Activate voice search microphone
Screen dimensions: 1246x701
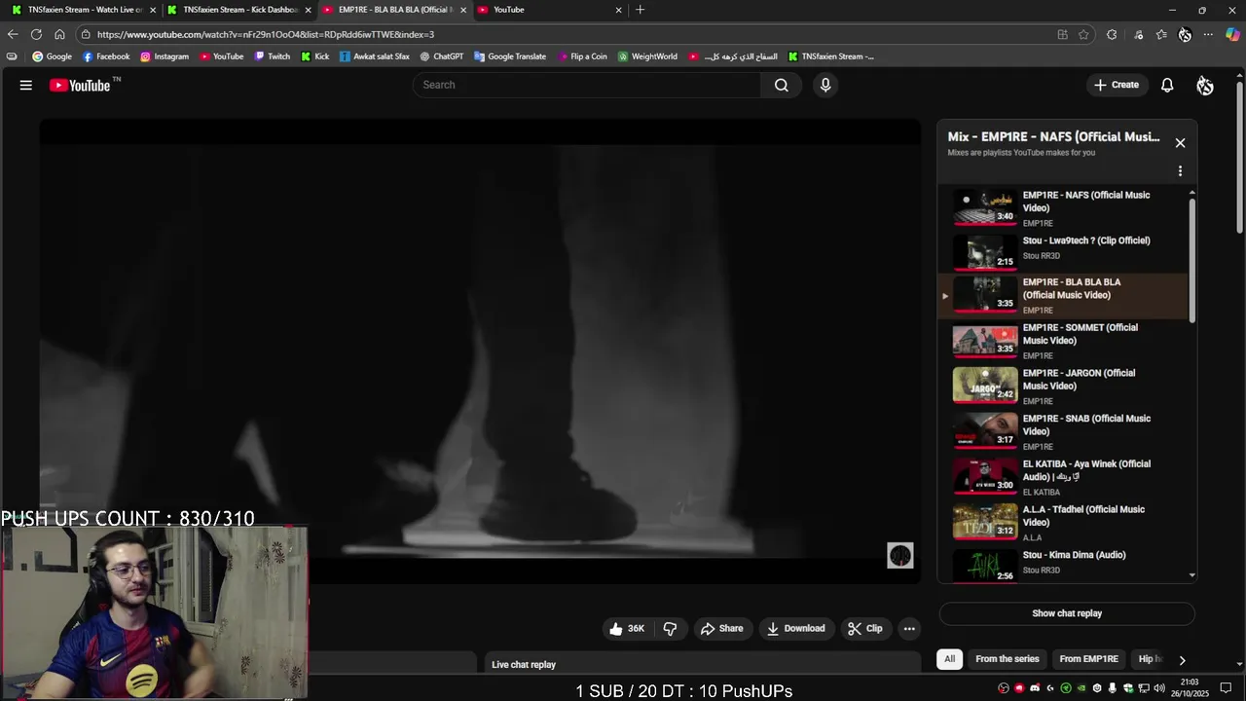[825, 85]
